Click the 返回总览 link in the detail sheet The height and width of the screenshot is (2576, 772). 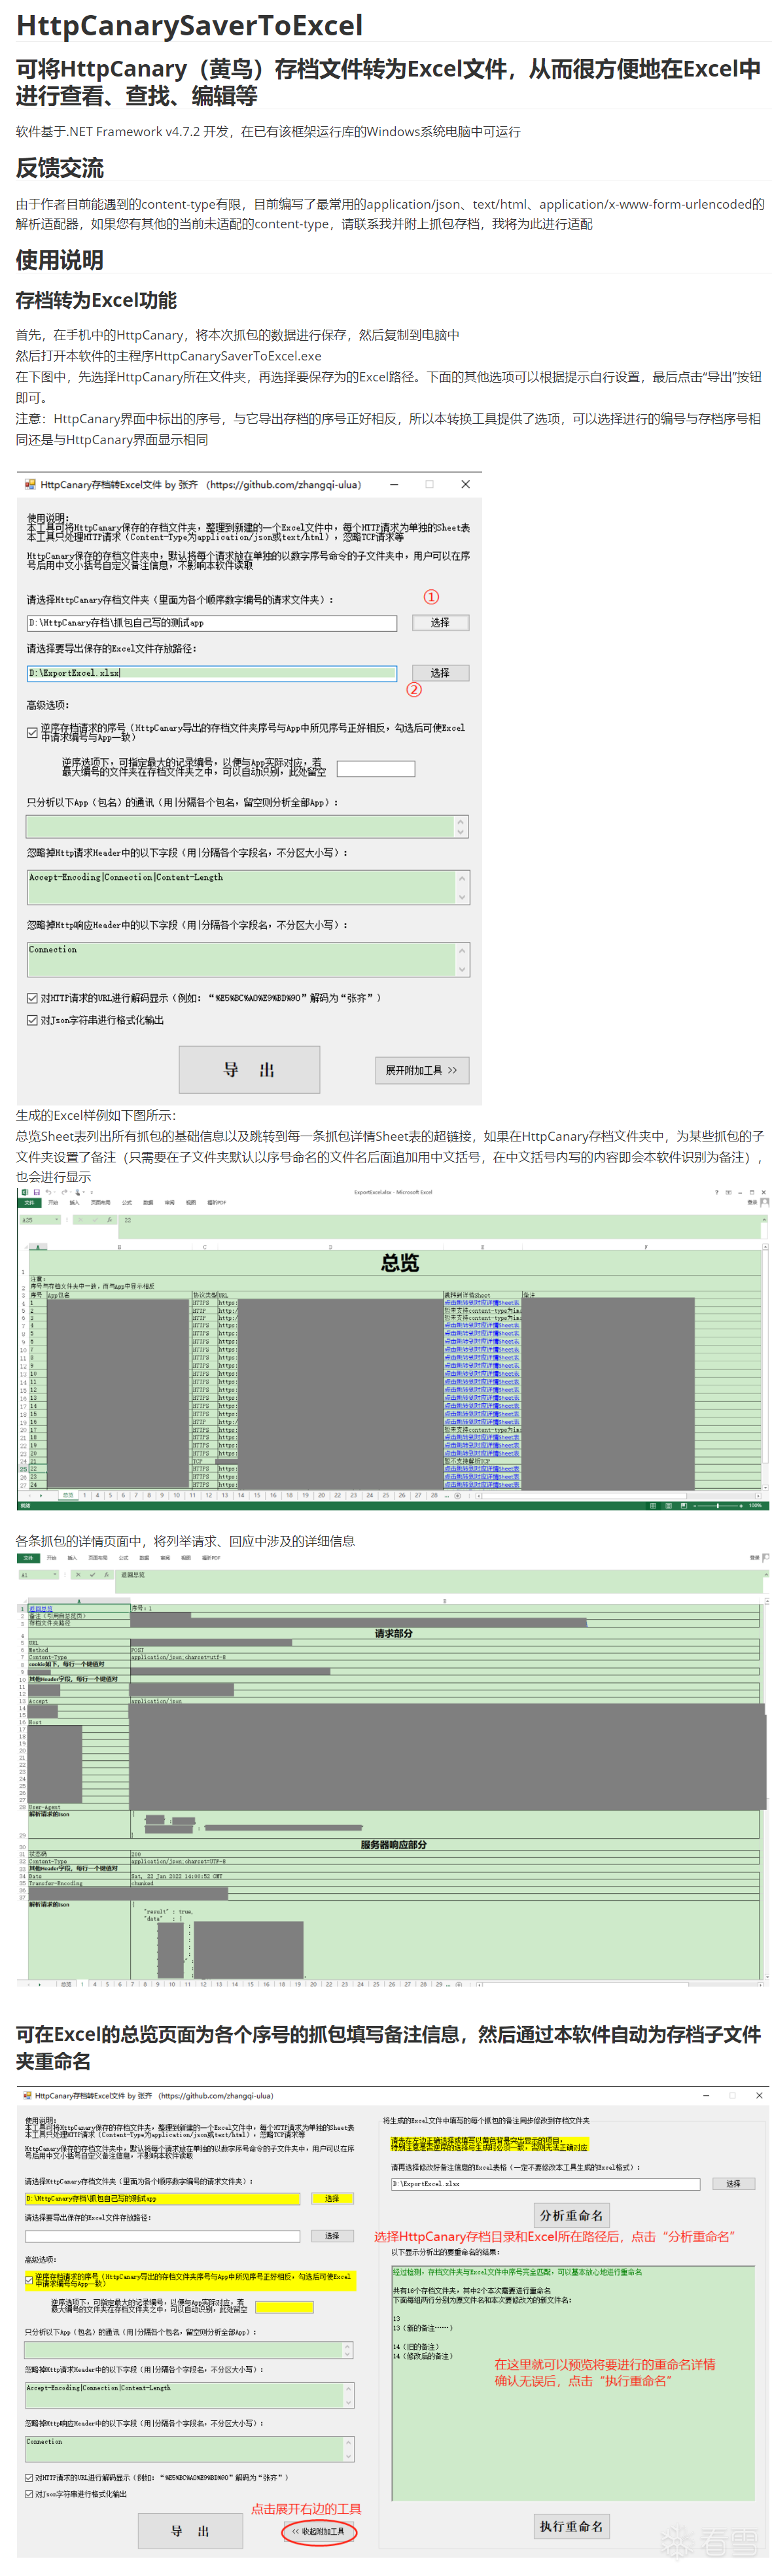pos(41,1609)
